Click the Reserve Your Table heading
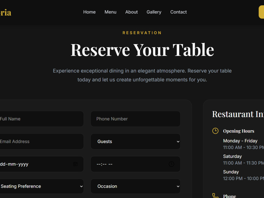264x198 pixels. [x=142, y=50]
